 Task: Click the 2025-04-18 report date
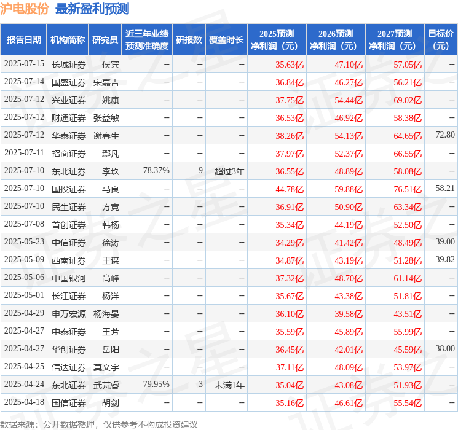pos(24,402)
